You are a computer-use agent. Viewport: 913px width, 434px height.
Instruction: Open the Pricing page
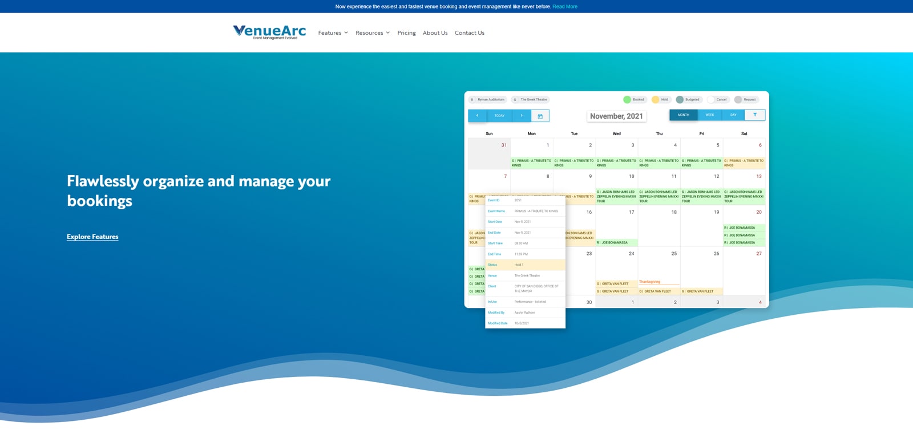click(406, 33)
